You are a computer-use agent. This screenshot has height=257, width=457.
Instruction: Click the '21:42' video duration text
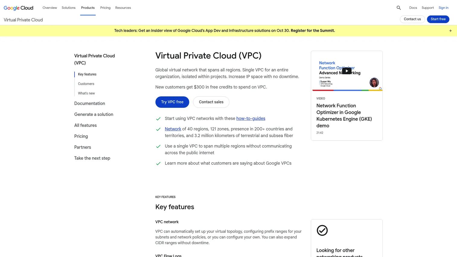320,133
